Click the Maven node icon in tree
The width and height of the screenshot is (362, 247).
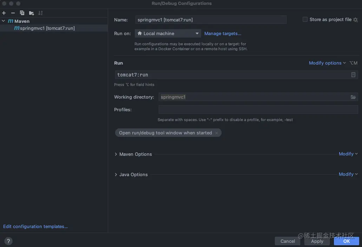pyautogui.click(x=11, y=21)
